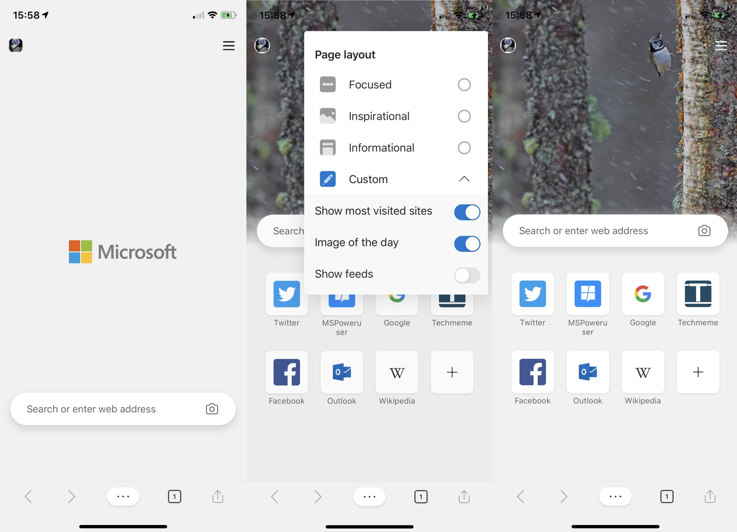Viewport: 737px width, 532px height.
Task: Click the Facebook icon shortcut
Action: point(287,372)
